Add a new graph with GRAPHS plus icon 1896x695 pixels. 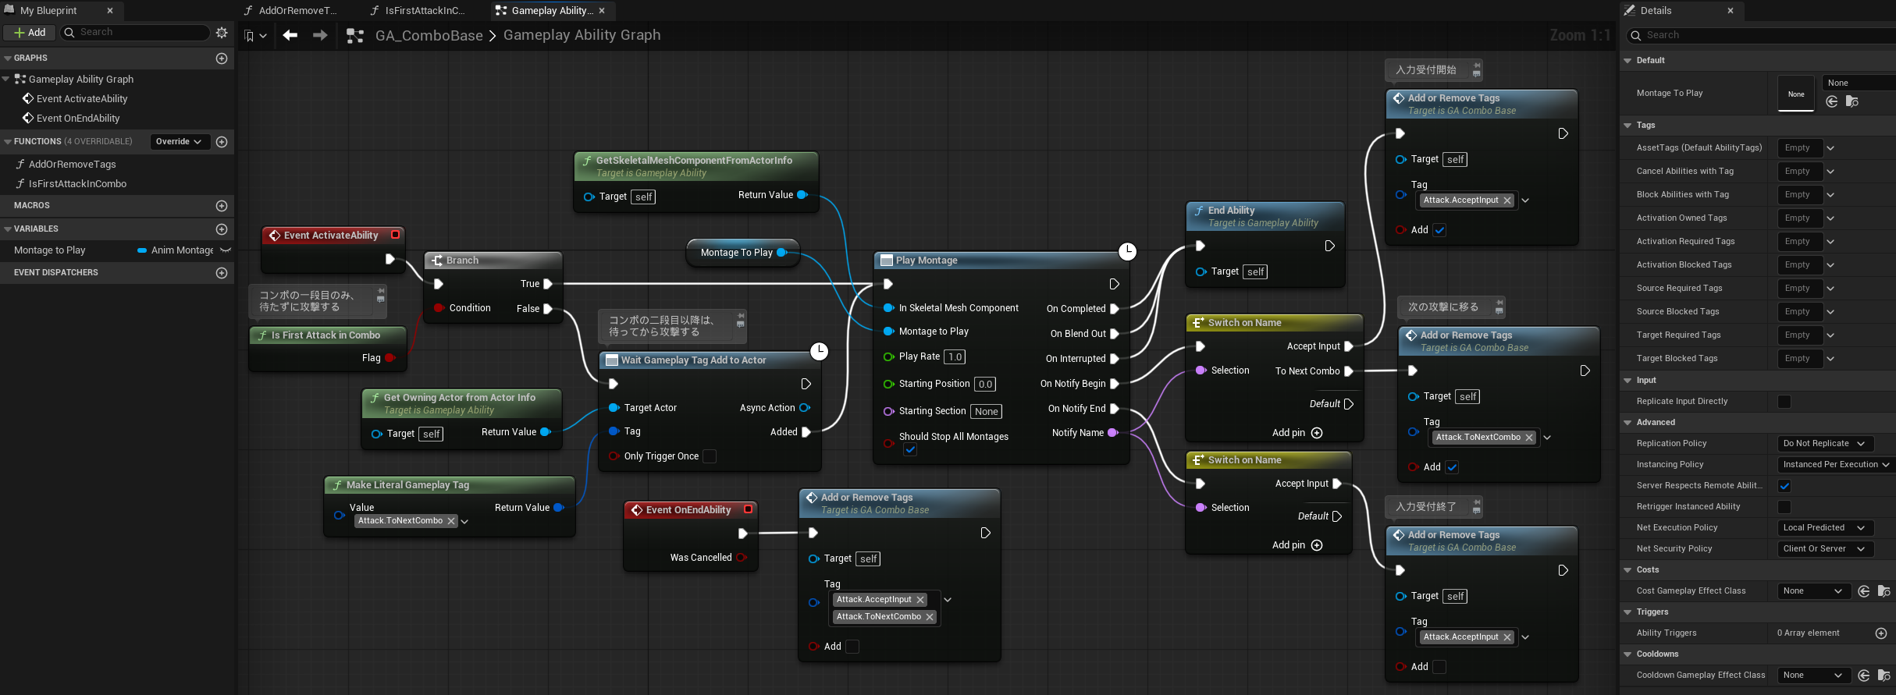pos(222,59)
